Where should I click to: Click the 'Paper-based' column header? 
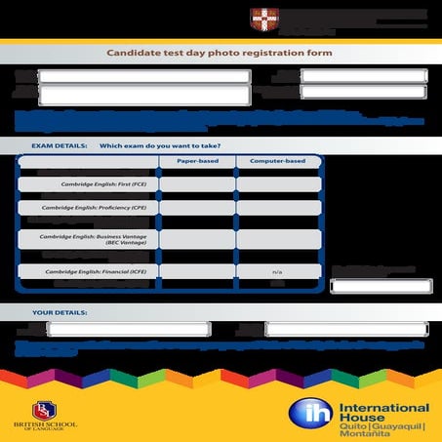198,161
